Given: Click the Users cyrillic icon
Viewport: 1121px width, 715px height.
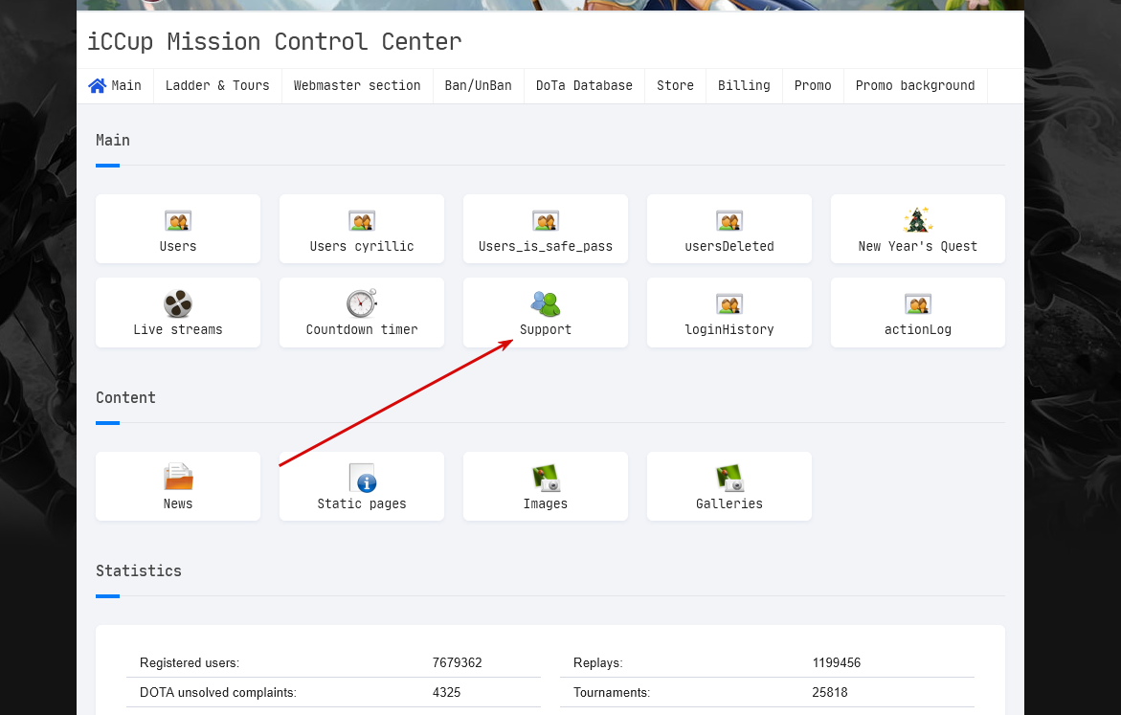Looking at the screenshot, I should tap(362, 221).
